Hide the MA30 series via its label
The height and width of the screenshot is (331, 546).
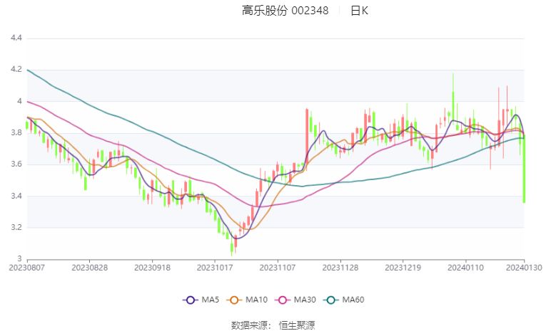305,300
